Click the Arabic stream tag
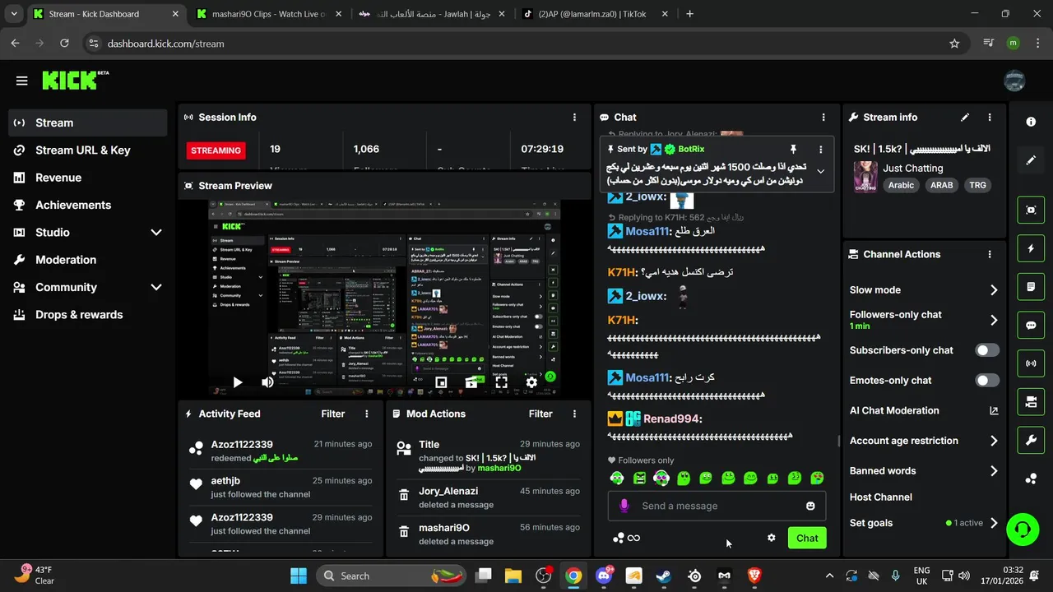 [901, 186]
